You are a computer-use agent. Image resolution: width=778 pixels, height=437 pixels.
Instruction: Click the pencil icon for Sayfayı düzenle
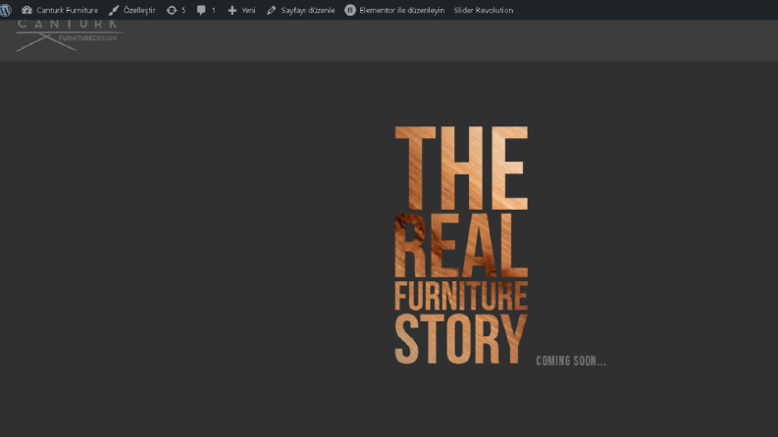[272, 10]
